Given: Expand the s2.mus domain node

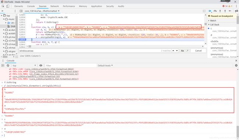Looking at the screenshot, I should pos(4,41).
